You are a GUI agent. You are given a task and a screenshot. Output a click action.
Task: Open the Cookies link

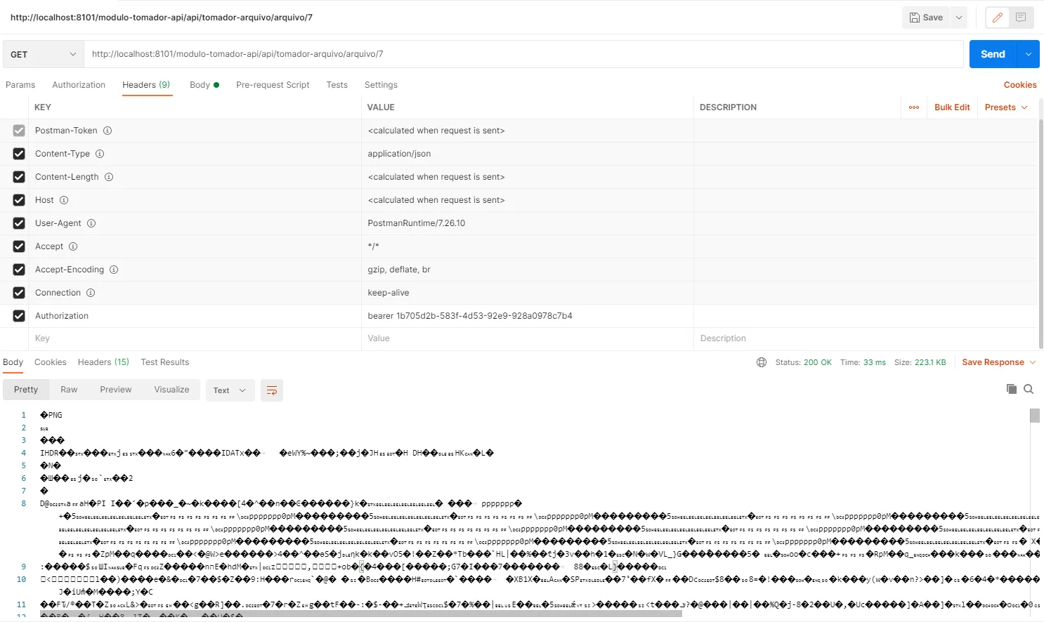coord(1019,85)
